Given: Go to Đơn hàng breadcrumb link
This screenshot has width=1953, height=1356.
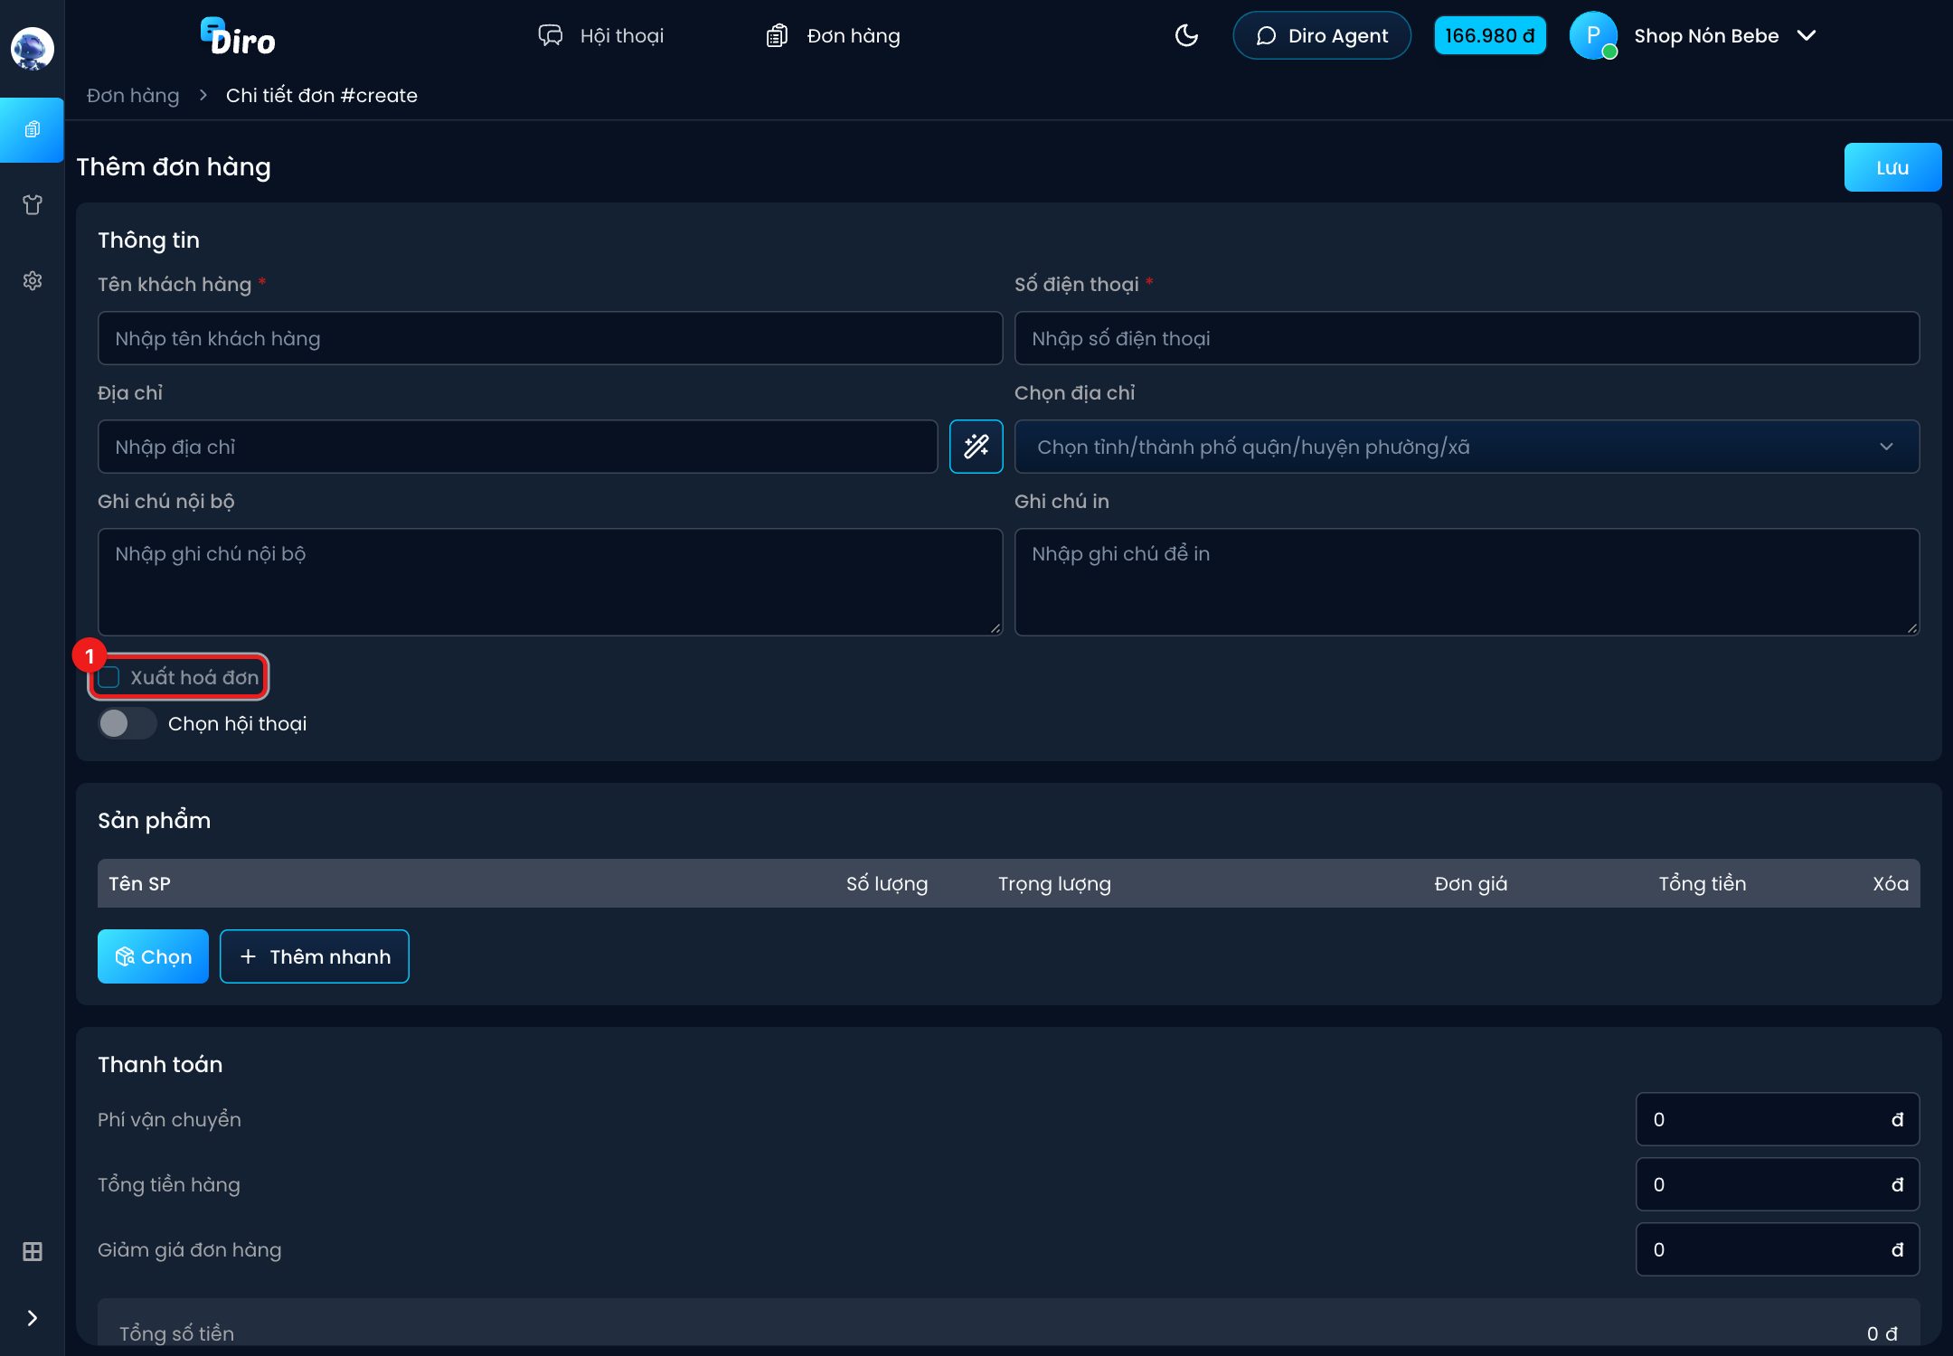Looking at the screenshot, I should click(133, 95).
